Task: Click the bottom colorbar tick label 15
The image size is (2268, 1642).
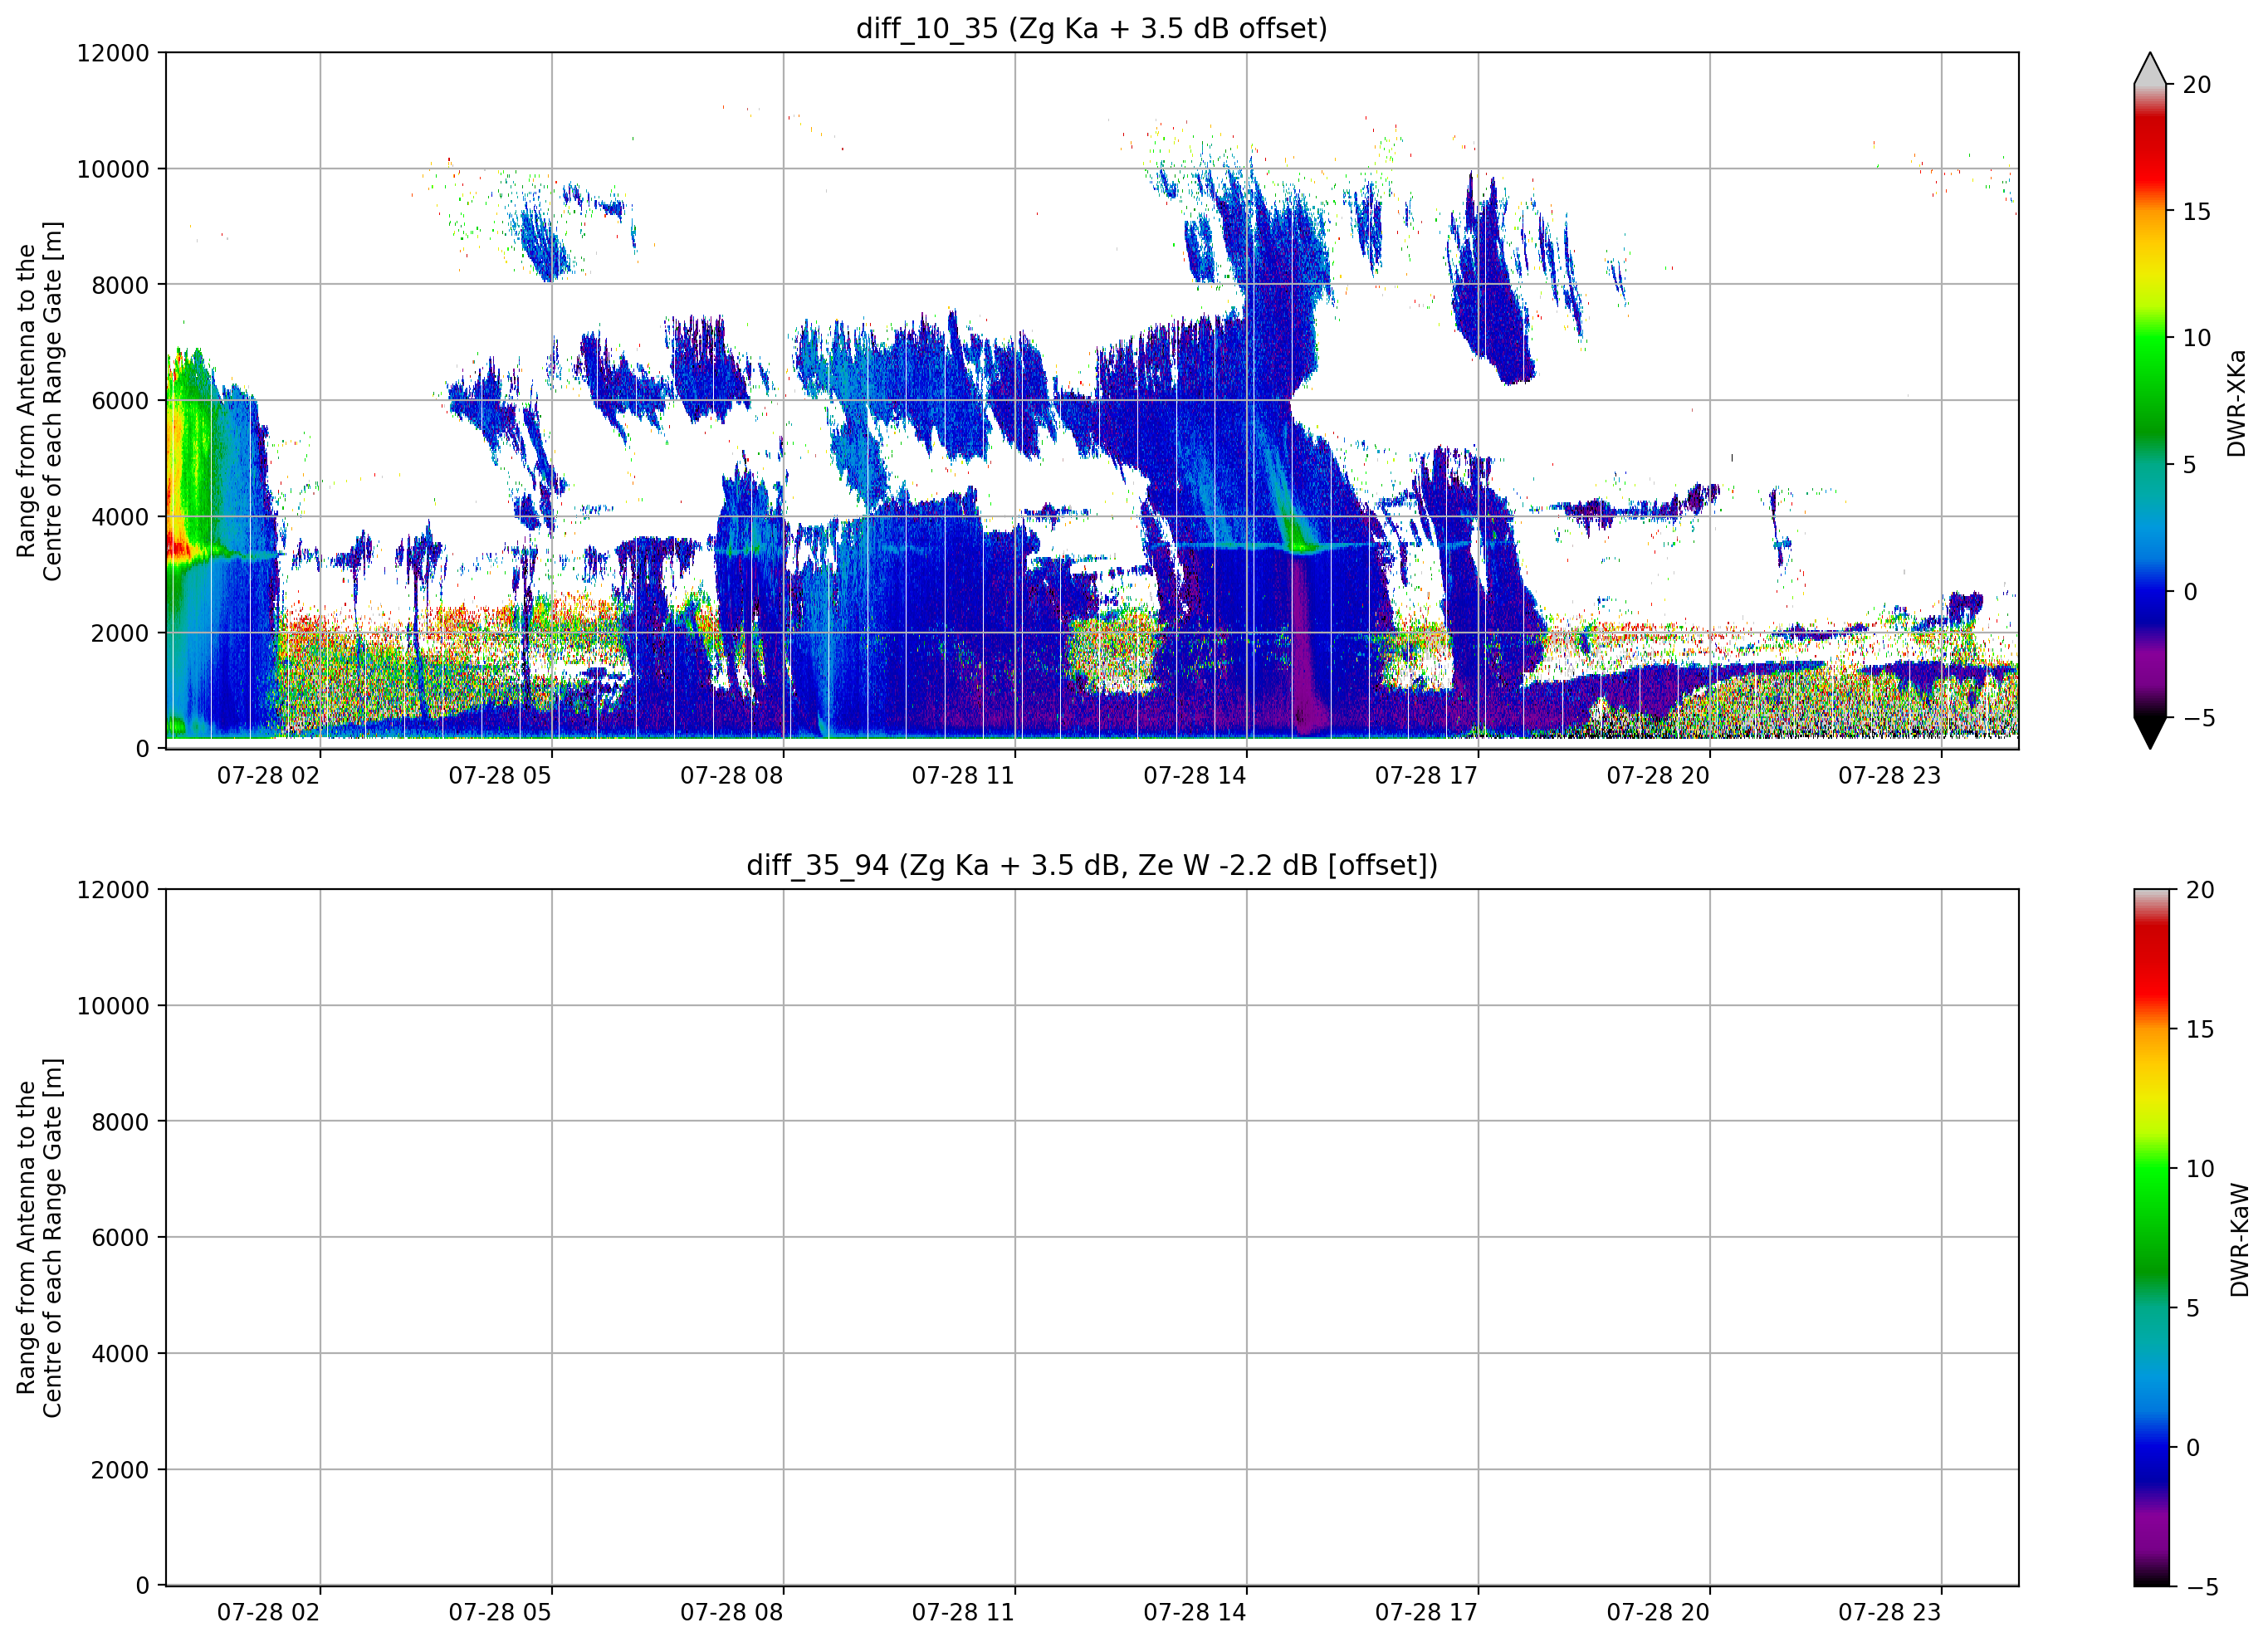Action: pos(2200,1029)
